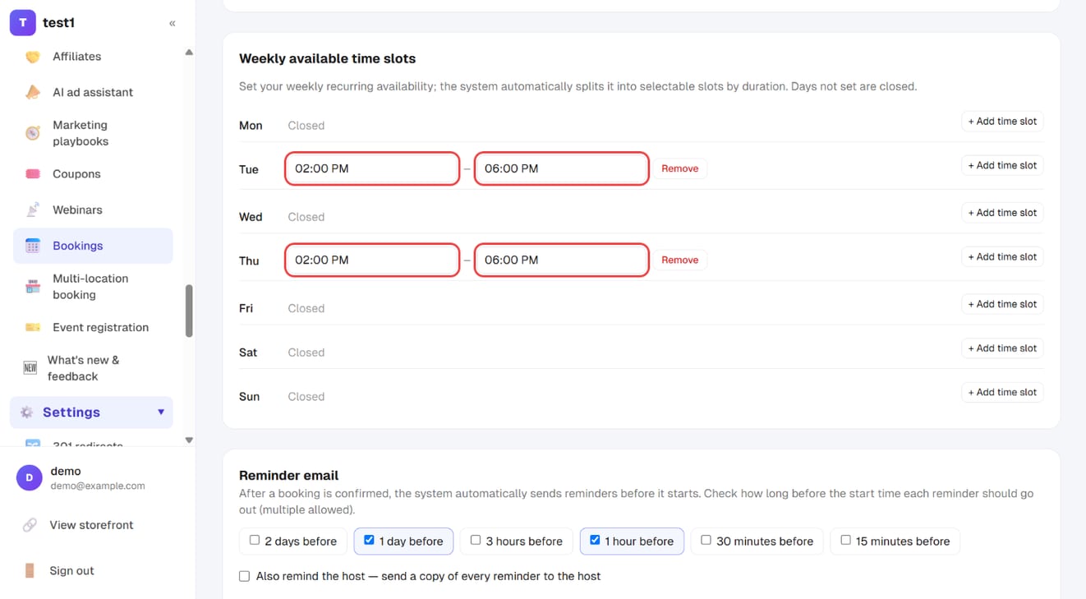
Task: Add a time slot for Saturday
Action: tap(1002, 348)
